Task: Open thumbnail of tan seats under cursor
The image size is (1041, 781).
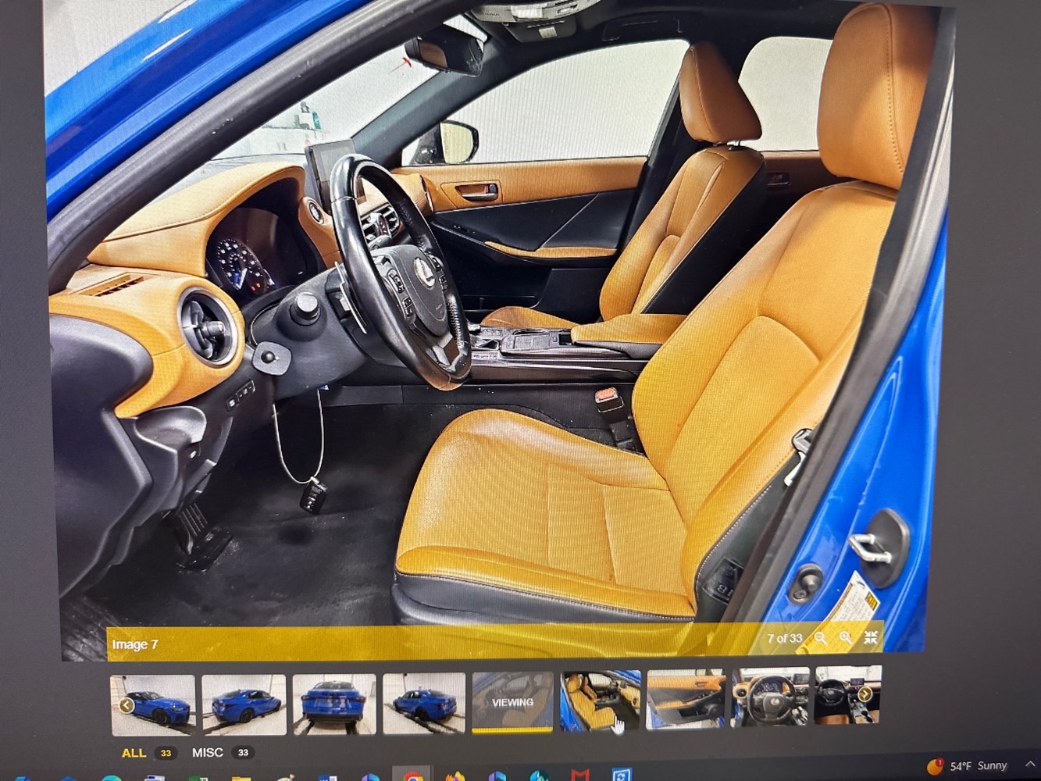Action: [601, 700]
